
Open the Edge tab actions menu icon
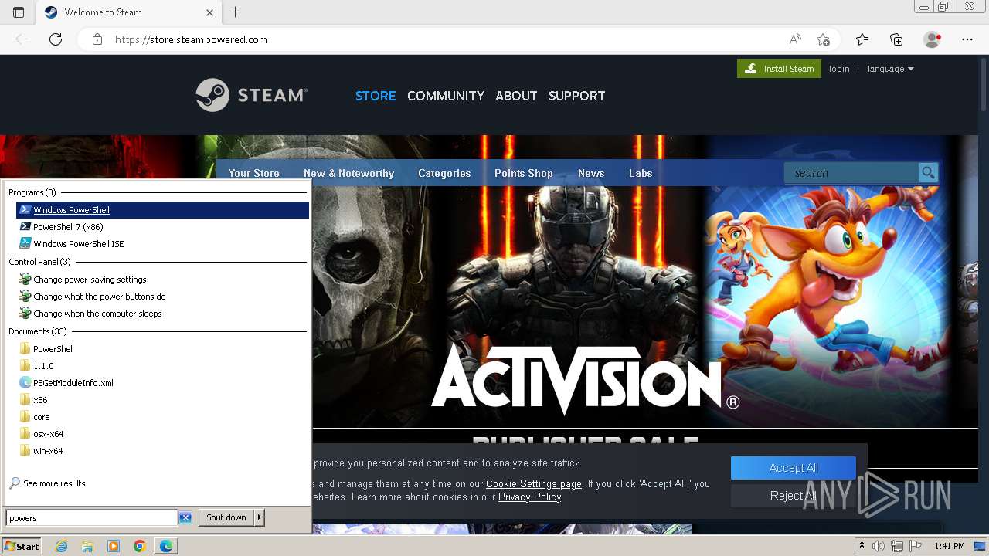19,12
